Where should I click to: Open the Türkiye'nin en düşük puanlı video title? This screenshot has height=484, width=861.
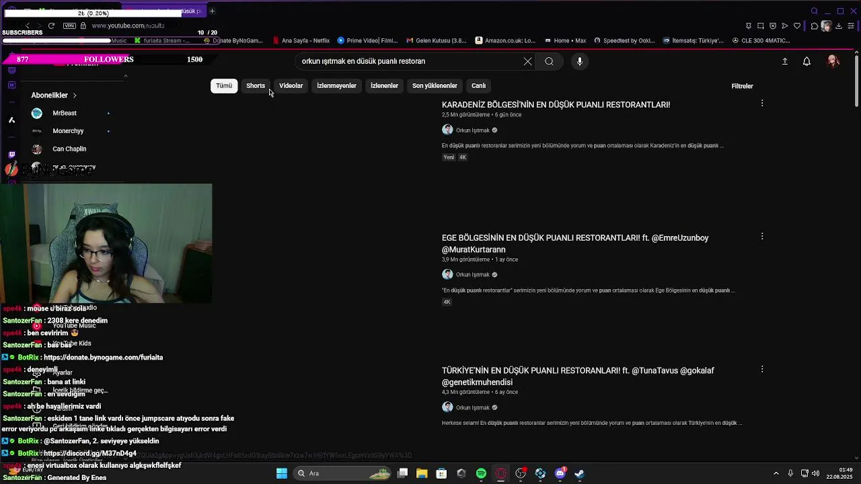pyautogui.click(x=578, y=376)
